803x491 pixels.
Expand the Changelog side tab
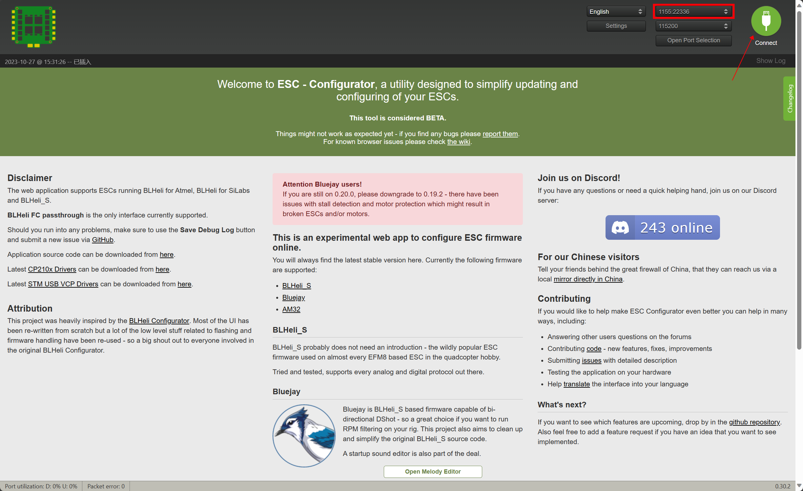click(x=789, y=98)
